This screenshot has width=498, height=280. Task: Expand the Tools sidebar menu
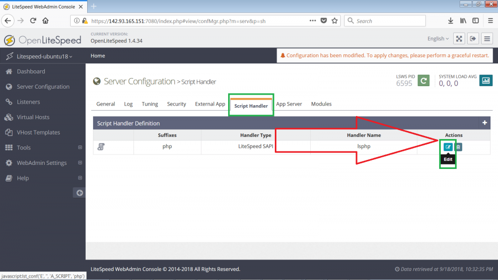coord(80,147)
